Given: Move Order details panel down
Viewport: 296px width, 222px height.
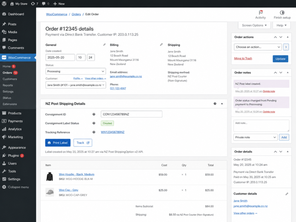Looking at the screenshot, I should pyautogui.click(x=281, y=152).
